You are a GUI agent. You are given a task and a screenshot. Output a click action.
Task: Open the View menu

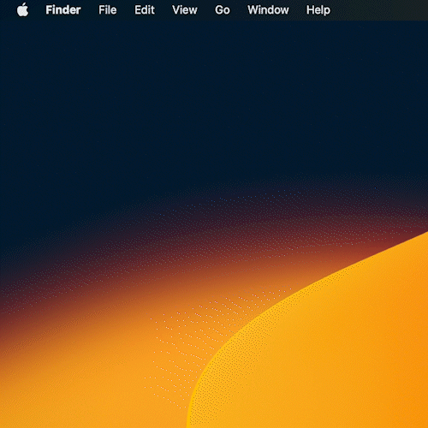185,10
